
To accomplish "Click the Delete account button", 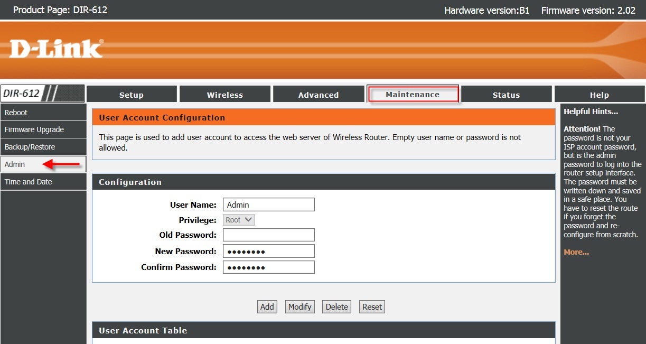I will (x=337, y=306).
